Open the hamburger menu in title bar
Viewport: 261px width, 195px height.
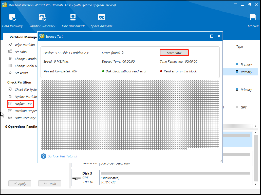click(235, 5)
